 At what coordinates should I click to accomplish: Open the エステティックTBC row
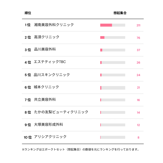[50, 62]
